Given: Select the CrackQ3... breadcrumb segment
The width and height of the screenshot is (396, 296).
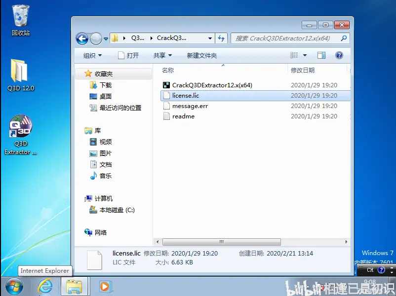Looking at the screenshot, I should click(171, 38).
